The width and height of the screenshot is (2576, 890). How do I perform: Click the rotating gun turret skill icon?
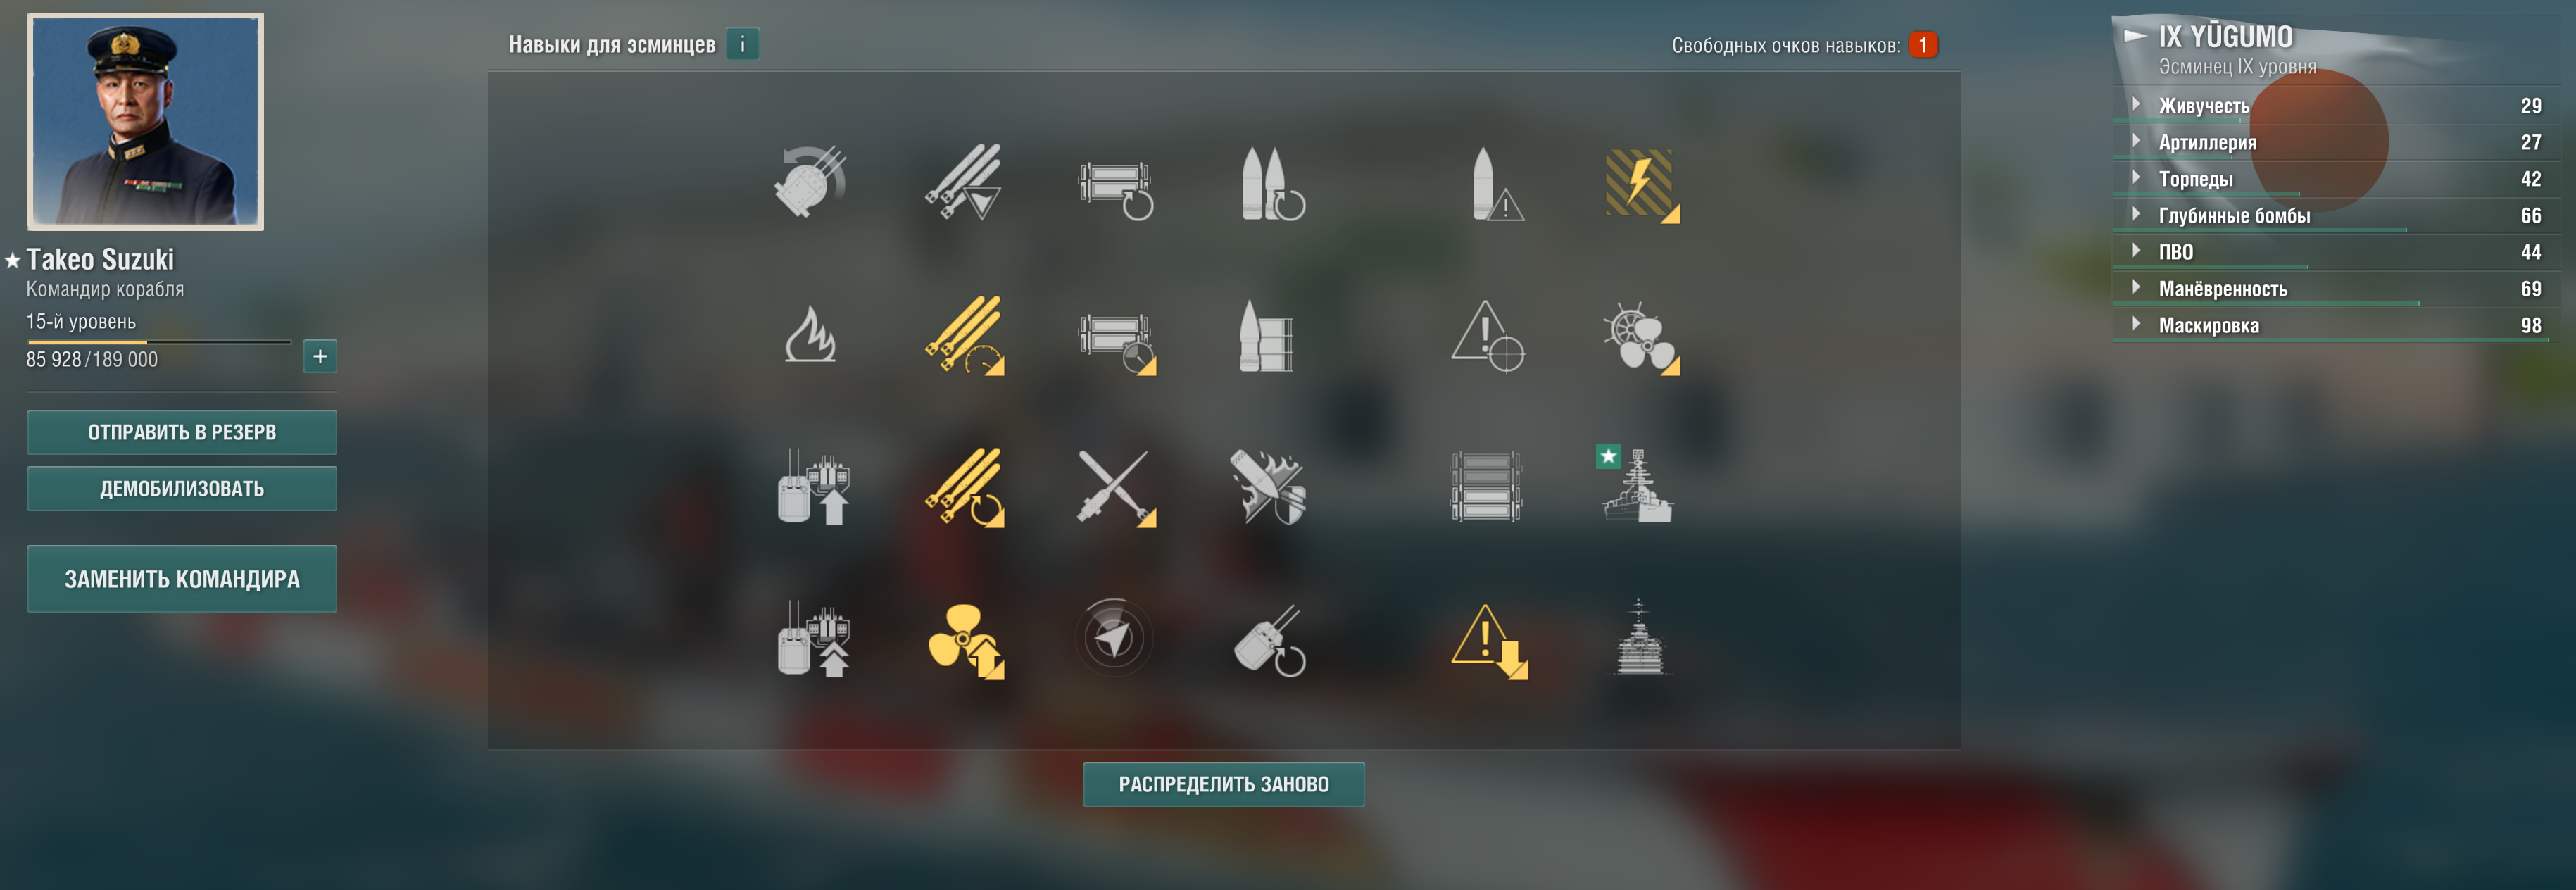pos(810,181)
